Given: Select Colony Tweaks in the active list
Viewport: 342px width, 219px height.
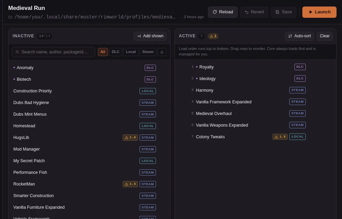Looking at the screenshot, I should click(x=255, y=137).
